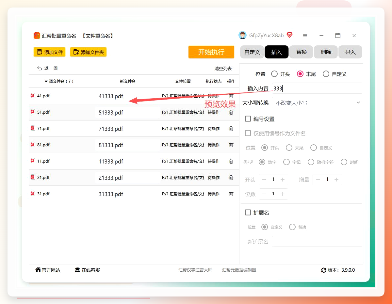Delete 81.pdf via trash icon
The height and width of the screenshot is (304, 392).
coord(231,145)
